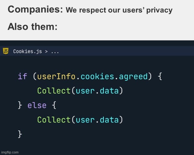Click the 'Companies:' heading text

pyautogui.click(x=35, y=10)
